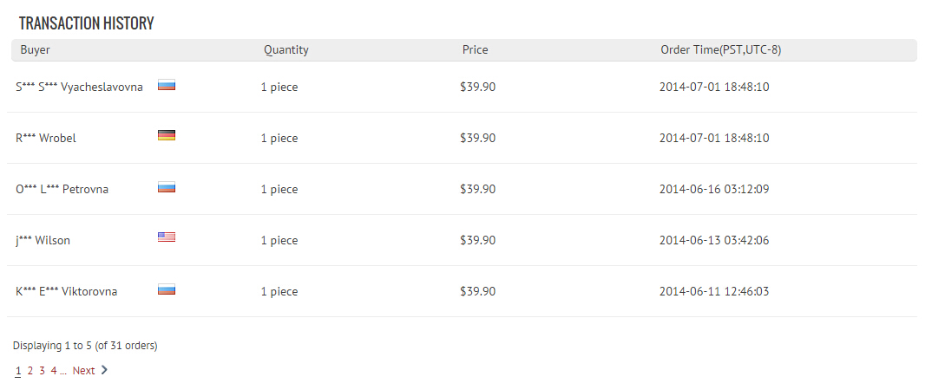The height and width of the screenshot is (383, 932).
Task: Click the Order Time column header
Action: click(720, 50)
